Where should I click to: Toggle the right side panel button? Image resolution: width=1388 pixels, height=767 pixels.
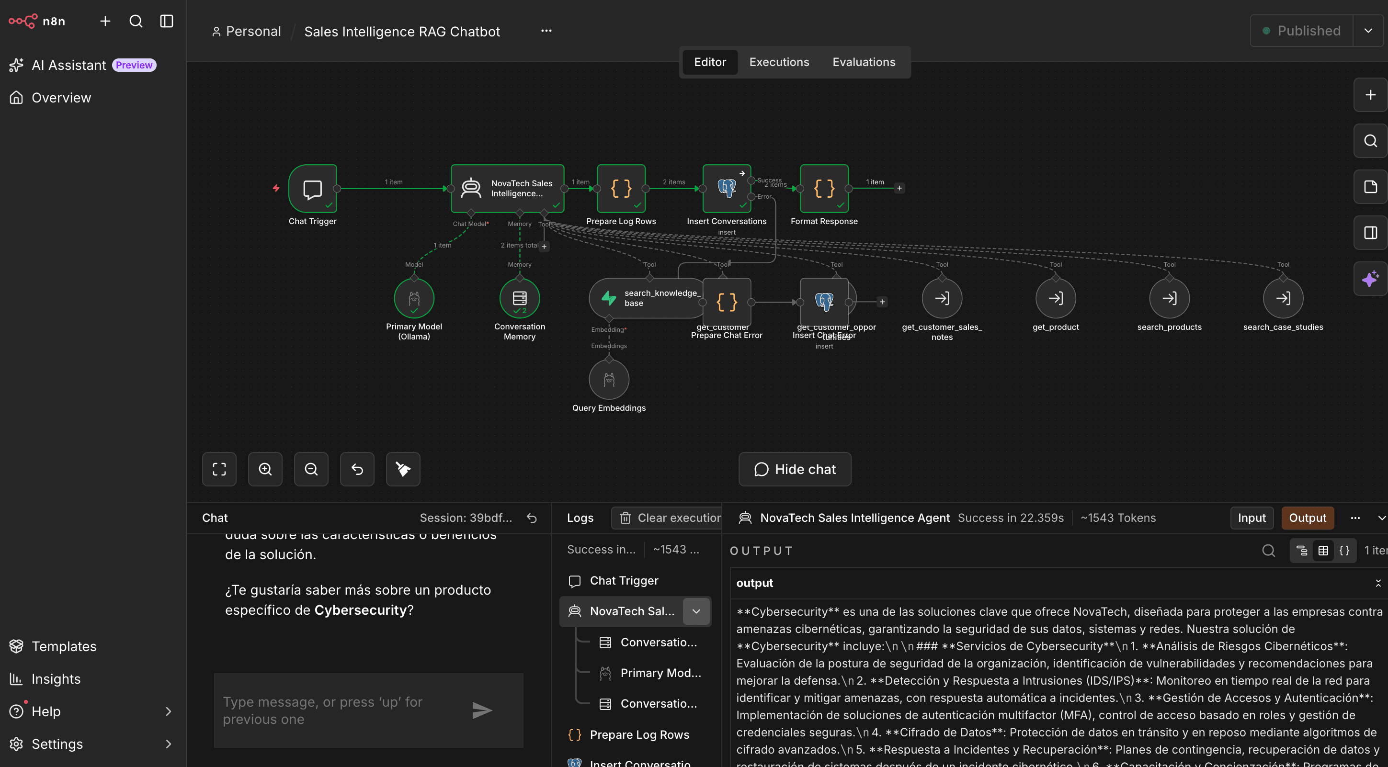(1370, 233)
